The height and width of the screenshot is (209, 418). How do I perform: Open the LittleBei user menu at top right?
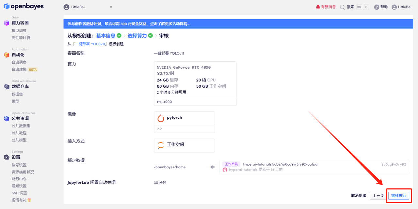[401, 7]
